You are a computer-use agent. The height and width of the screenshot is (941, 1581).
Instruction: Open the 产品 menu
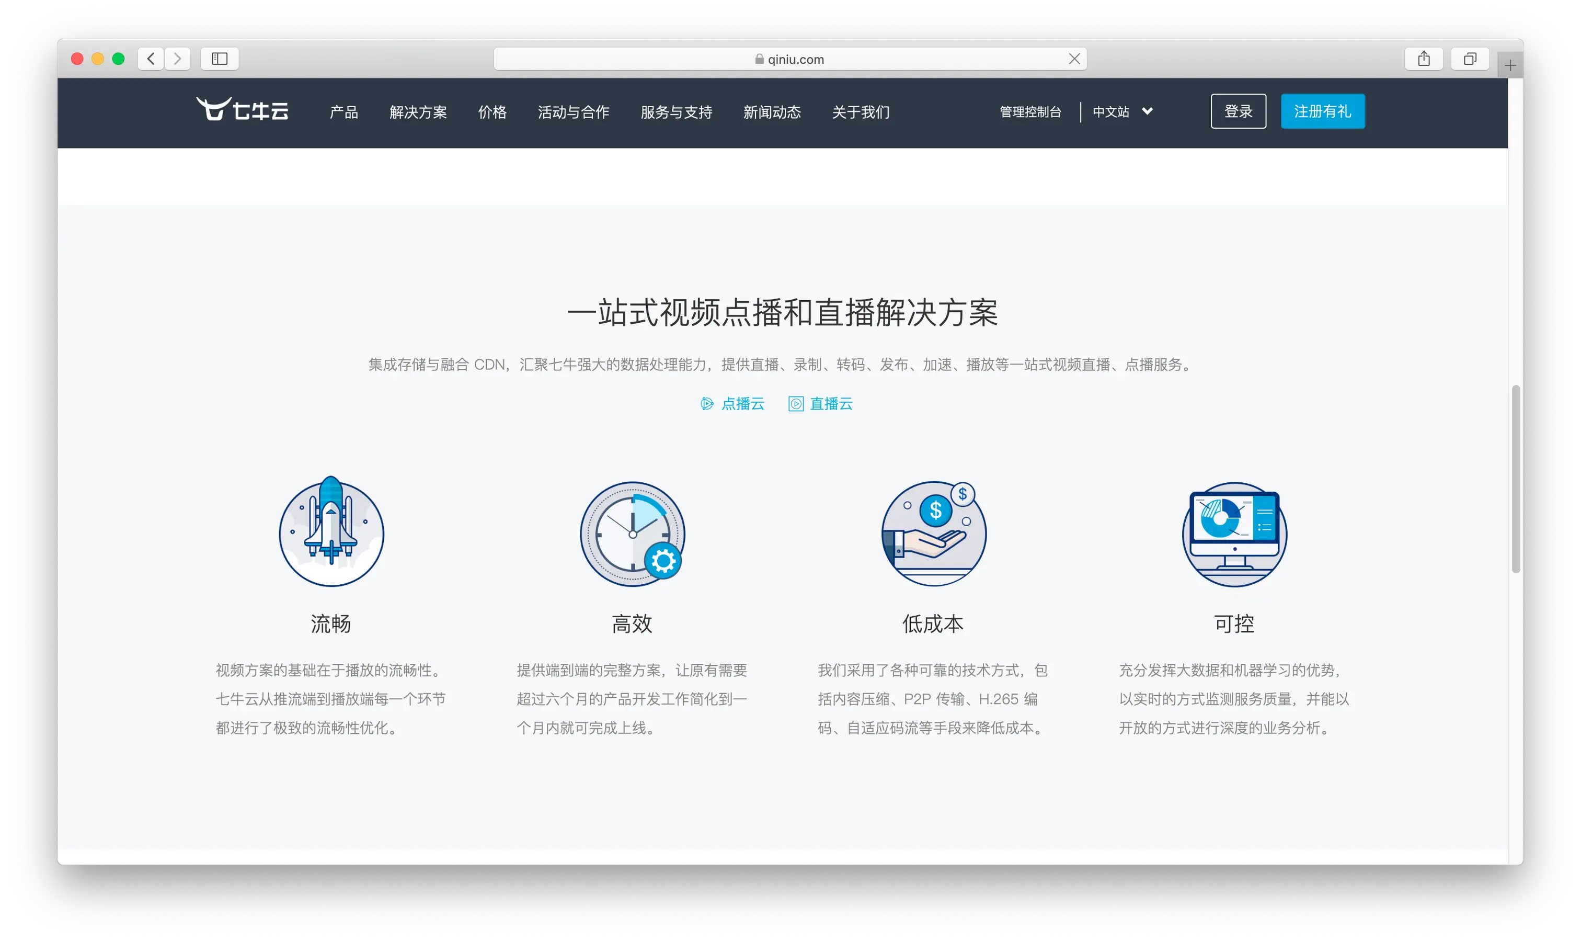click(x=343, y=111)
